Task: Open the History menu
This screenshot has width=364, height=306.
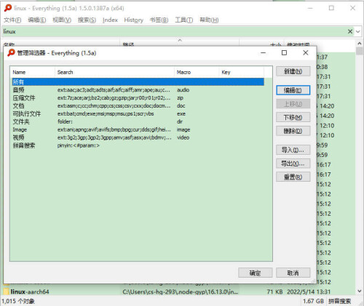Action: (x=133, y=20)
